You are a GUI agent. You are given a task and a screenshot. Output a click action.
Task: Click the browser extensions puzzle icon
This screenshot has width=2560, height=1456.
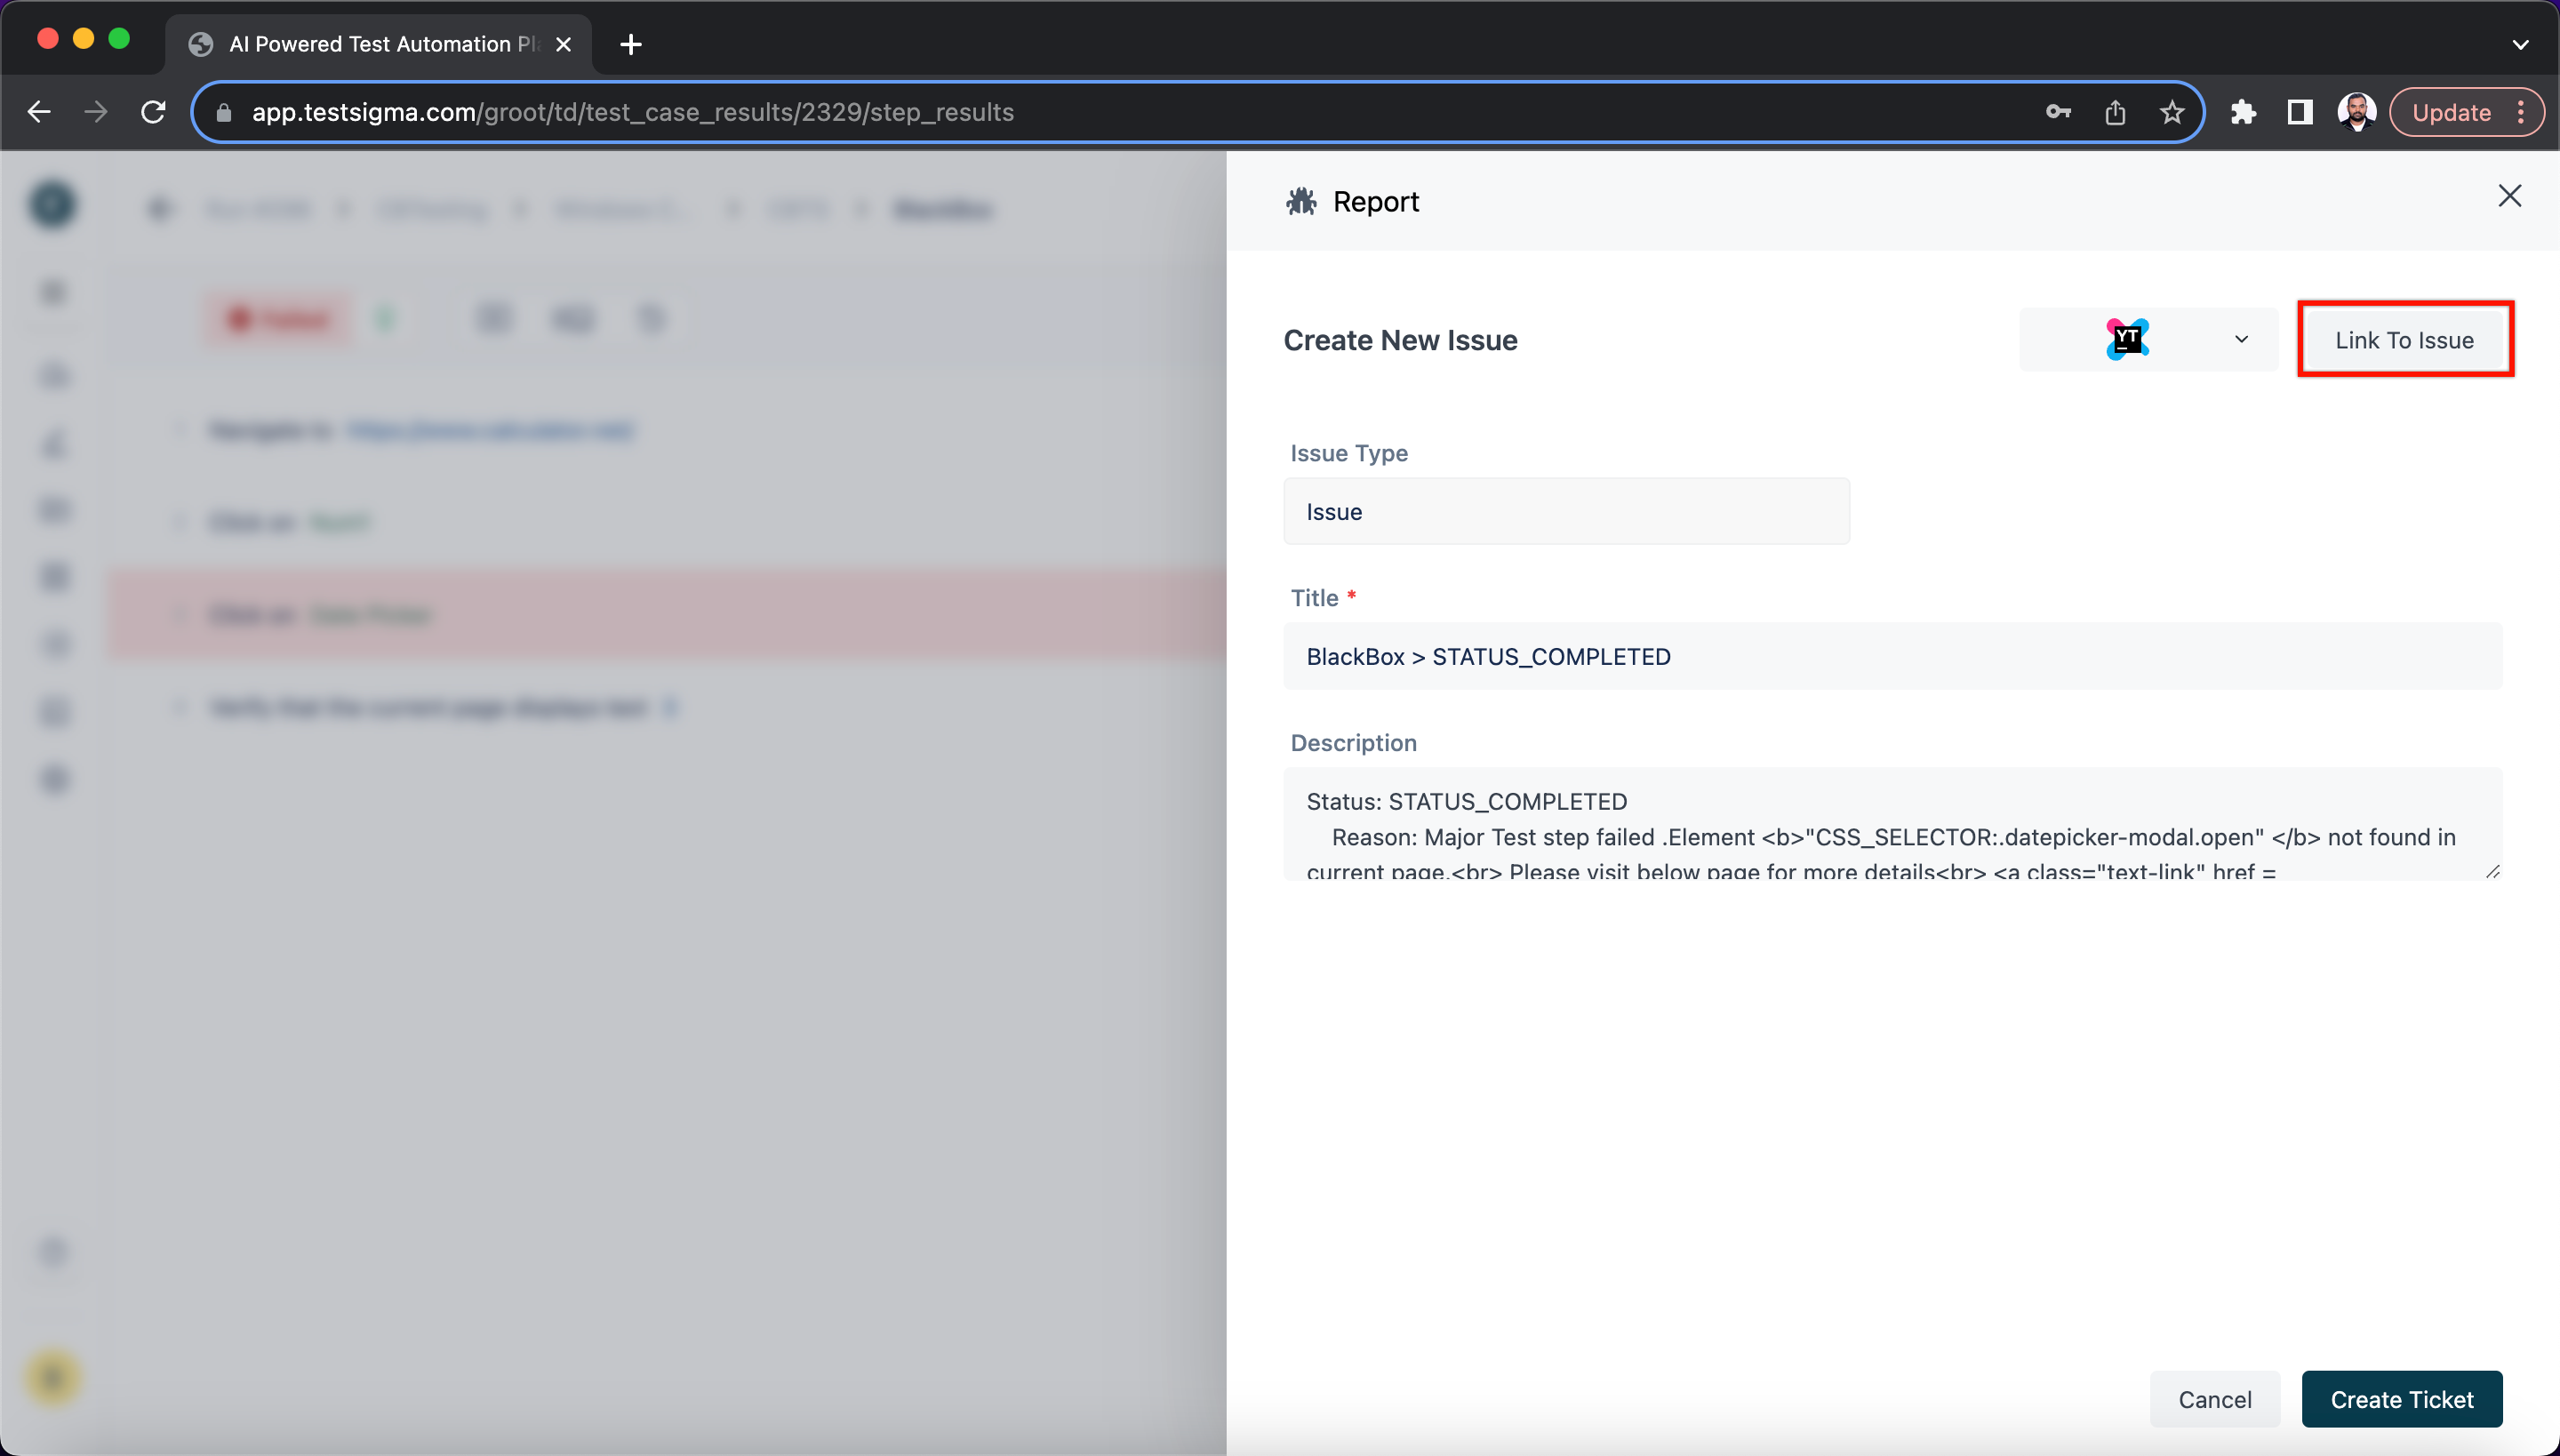coord(2245,113)
